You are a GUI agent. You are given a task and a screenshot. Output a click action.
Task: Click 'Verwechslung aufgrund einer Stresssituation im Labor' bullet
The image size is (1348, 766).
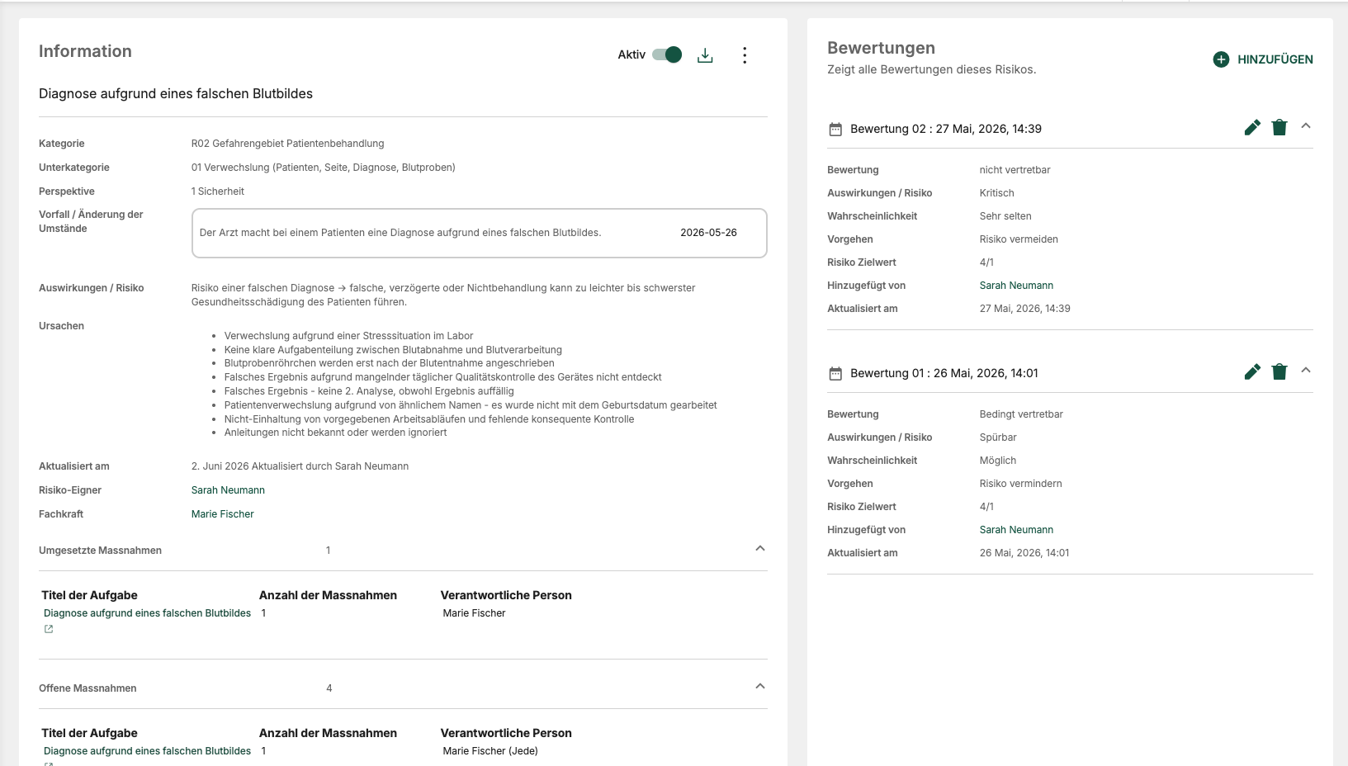click(x=348, y=336)
